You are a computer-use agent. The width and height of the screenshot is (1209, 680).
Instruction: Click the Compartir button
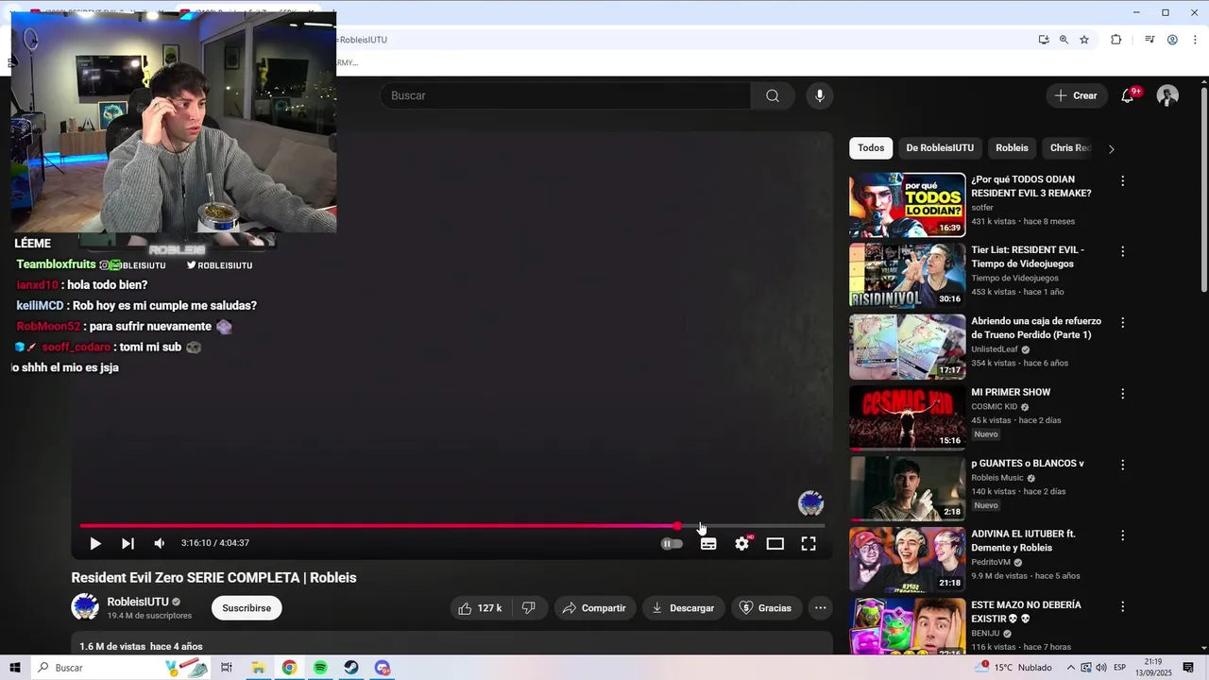pos(594,608)
